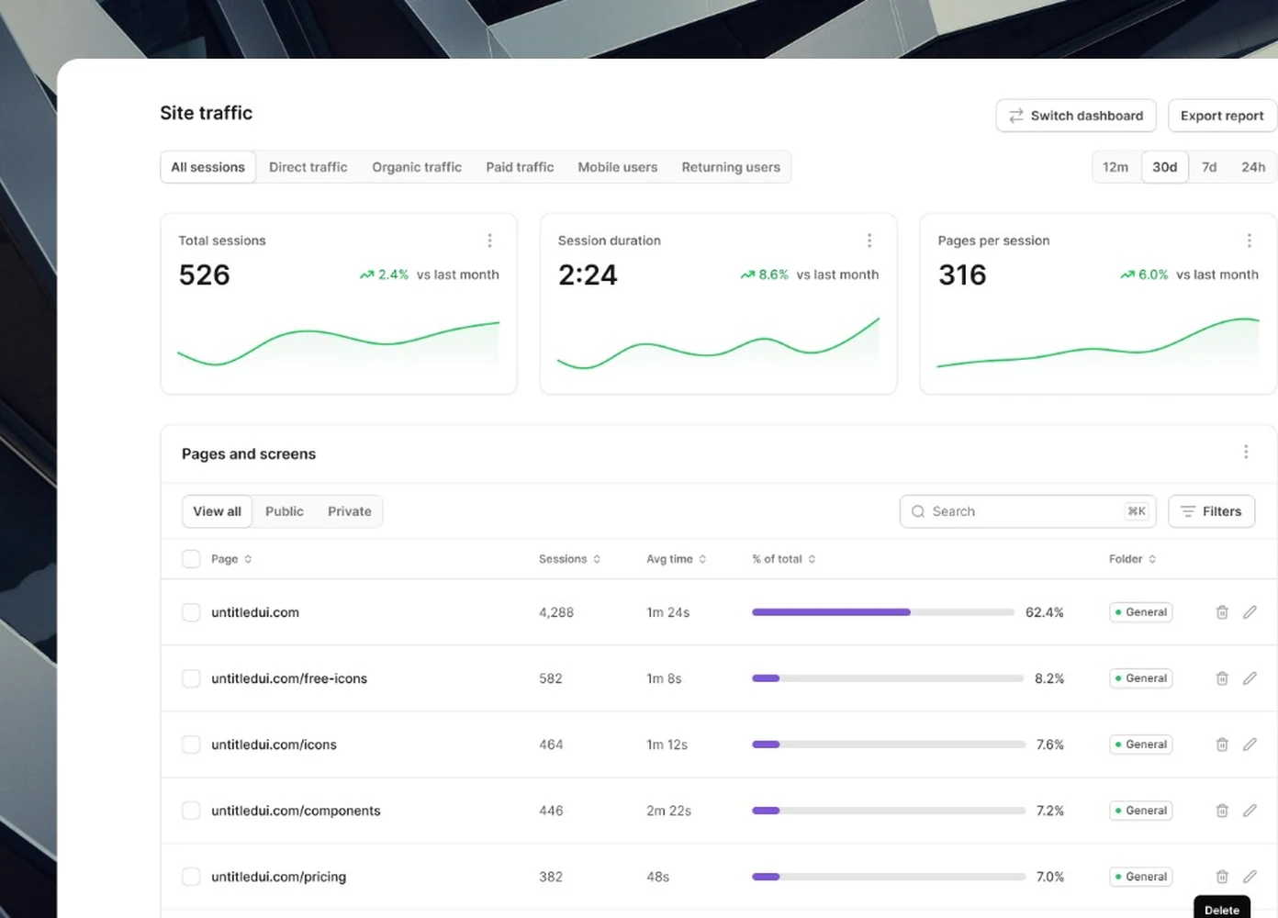Open Total sessions card options menu
The width and height of the screenshot is (1278, 918).
[489, 241]
